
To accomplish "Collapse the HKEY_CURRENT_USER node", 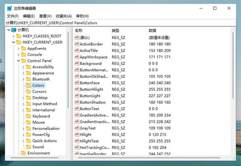I will coord(14,42).
